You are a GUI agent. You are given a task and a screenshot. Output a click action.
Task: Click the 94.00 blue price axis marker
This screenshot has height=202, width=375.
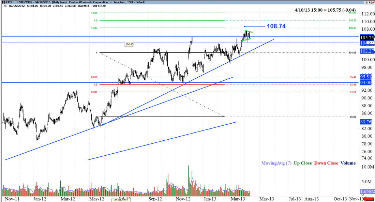(367, 82)
